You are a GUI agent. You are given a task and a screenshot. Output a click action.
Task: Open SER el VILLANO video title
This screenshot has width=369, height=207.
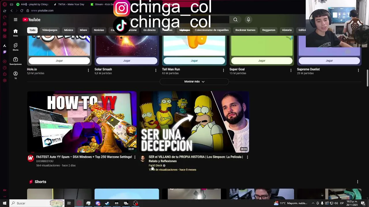[x=196, y=159]
